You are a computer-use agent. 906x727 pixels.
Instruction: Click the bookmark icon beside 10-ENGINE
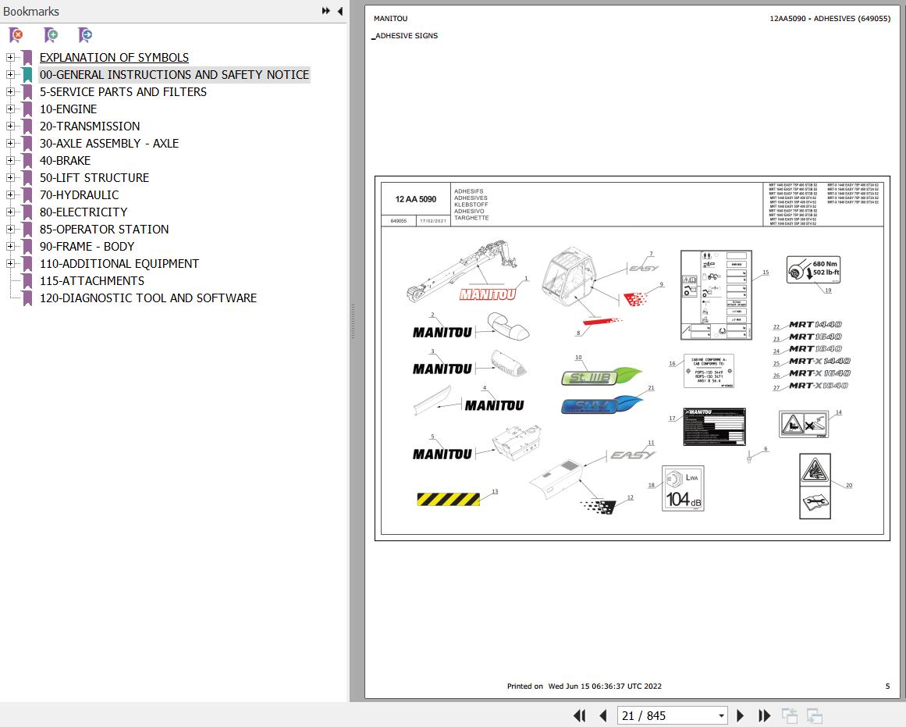pyautogui.click(x=27, y=109)
